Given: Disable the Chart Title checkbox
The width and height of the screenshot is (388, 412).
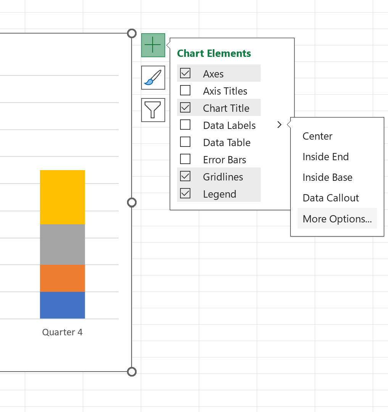Looking at the screenshot, I should coord(185,108).
